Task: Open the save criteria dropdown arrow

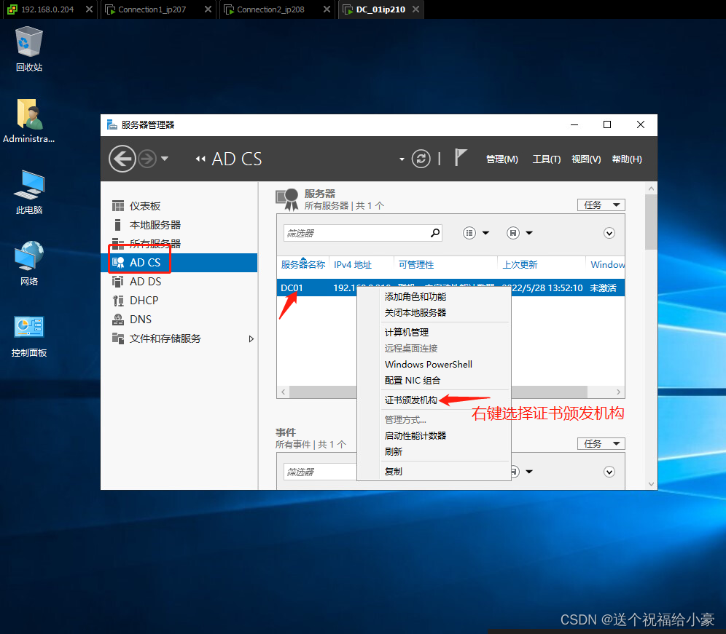Action: pos(528,232)
